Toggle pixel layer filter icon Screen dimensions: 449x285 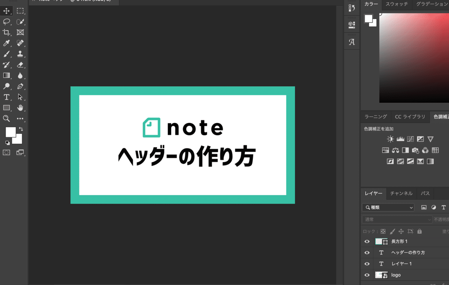click(x=424, y=207)
